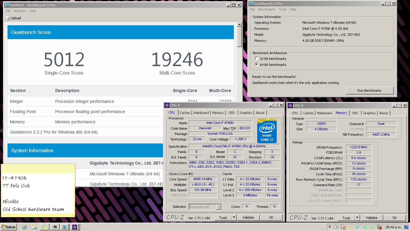
Task: Click the Upload icon in Geekbench results window
Action: point(8,18)
